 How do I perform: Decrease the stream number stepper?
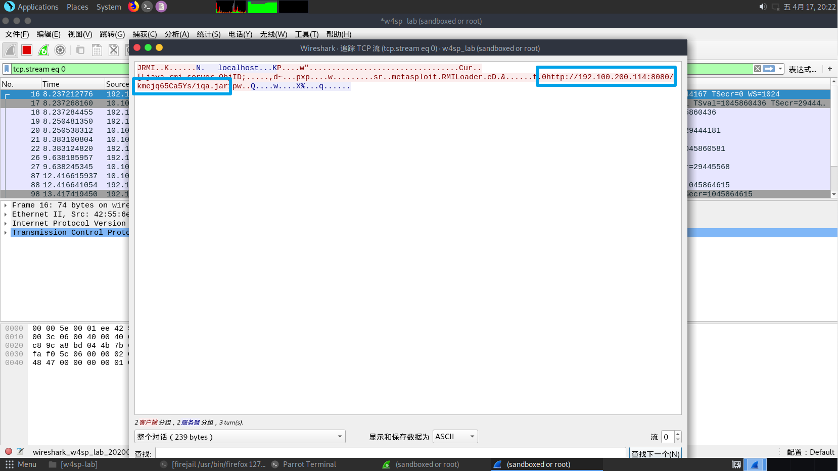tap(678, 440)
